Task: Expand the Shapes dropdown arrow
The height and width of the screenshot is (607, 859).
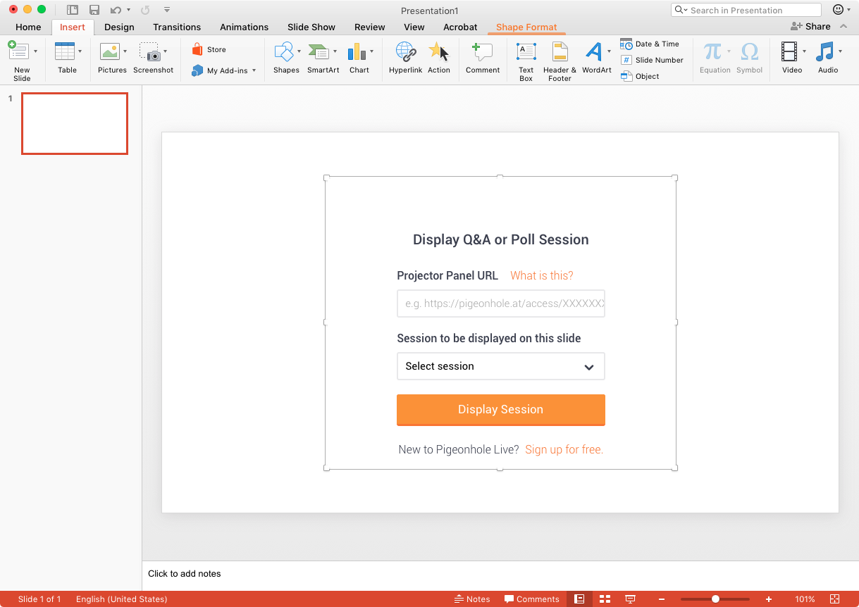Action: coord(299,51)
